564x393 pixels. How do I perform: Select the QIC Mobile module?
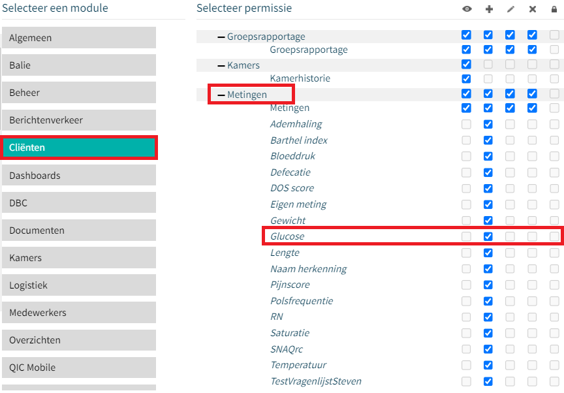click(x=79, y=368)
